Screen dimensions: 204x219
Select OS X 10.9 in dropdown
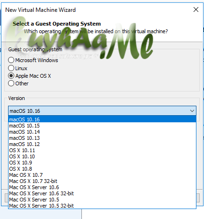tap(102, 163)
